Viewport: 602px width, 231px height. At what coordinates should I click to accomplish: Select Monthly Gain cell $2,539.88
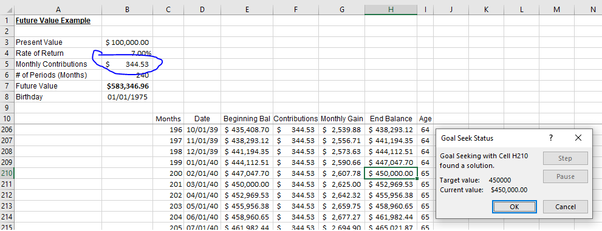click(341, 130)
